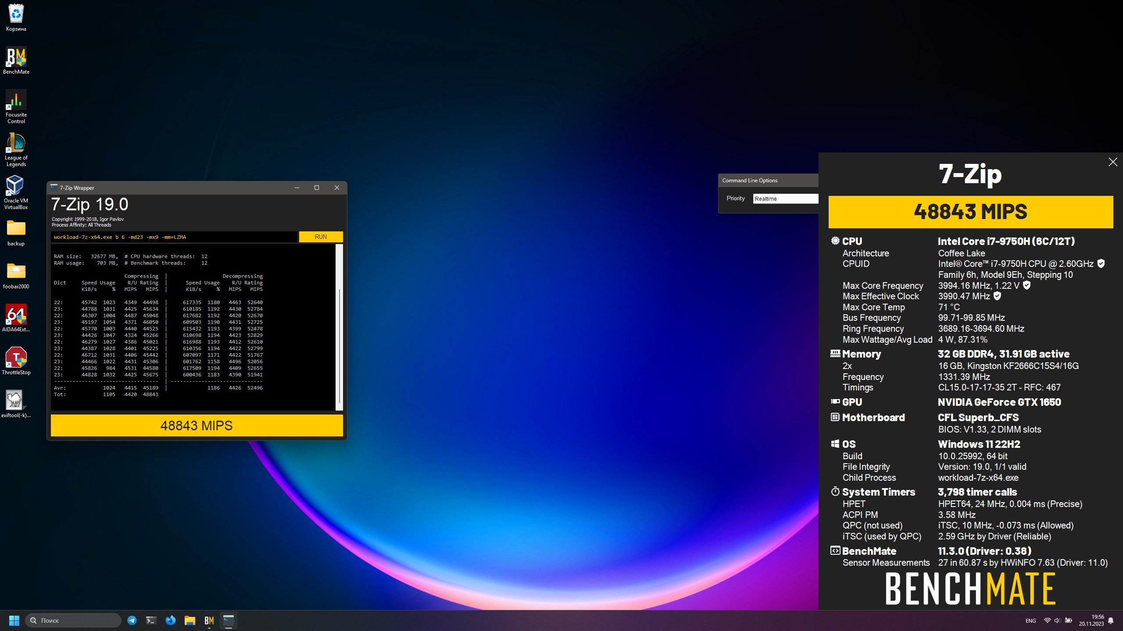Screen dimensions: 1123x631
Task: Click the yellow 48843 MIPS banner in BenchMate panel
Action: (970, 212)
